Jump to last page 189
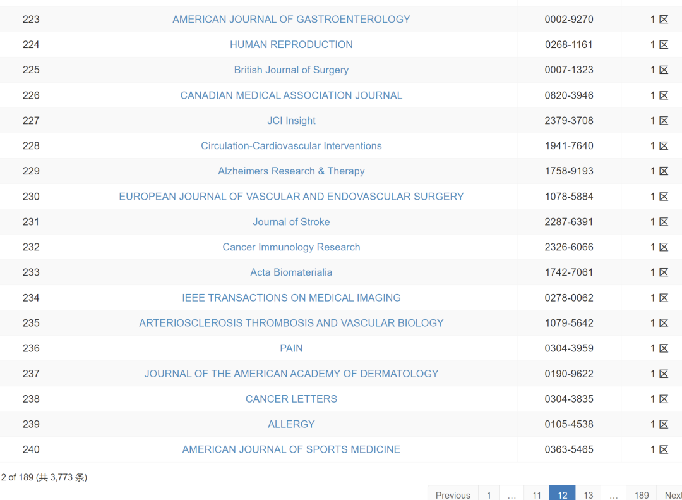 (x=642, y=494)
